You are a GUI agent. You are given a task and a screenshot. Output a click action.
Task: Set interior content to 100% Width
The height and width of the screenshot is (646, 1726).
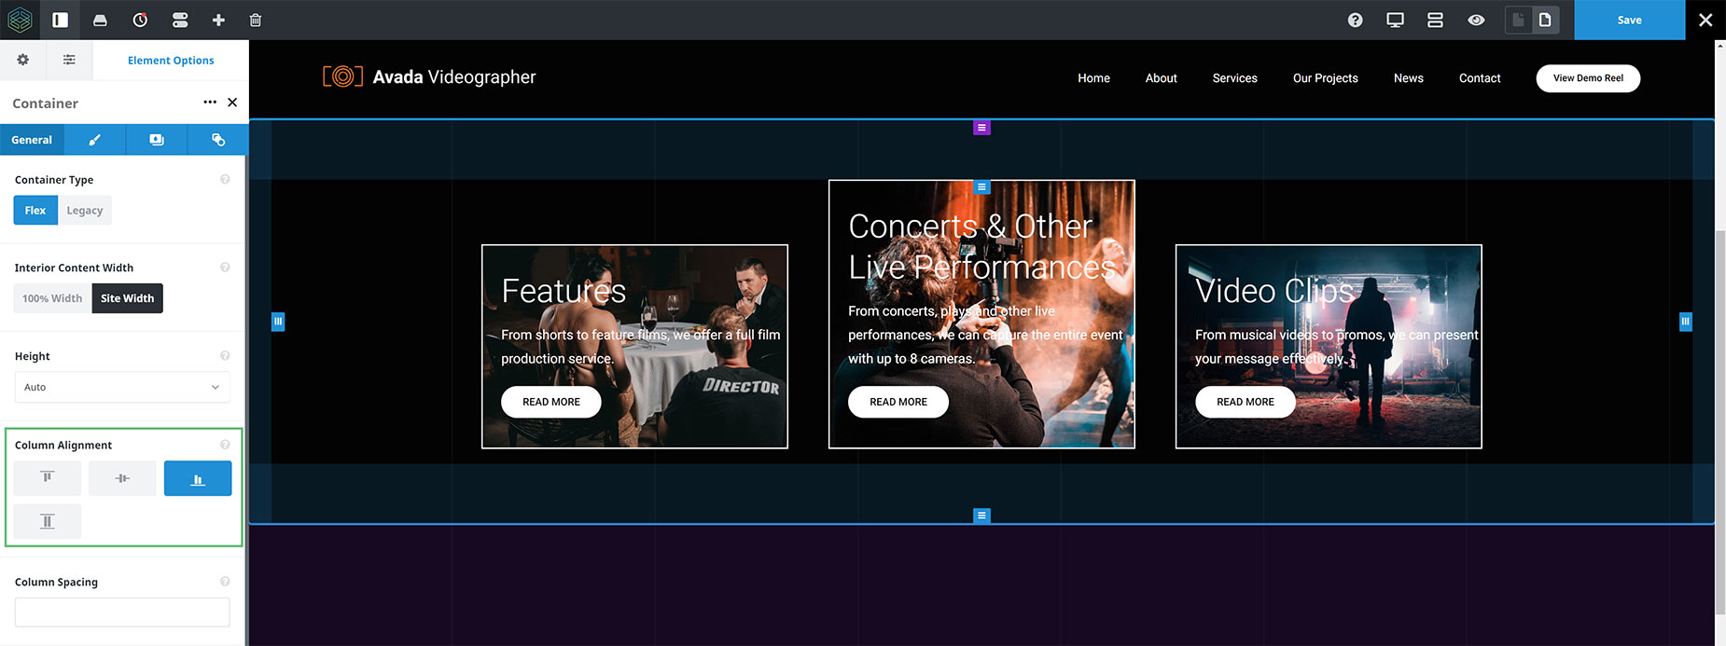click(x=52, y=298)
